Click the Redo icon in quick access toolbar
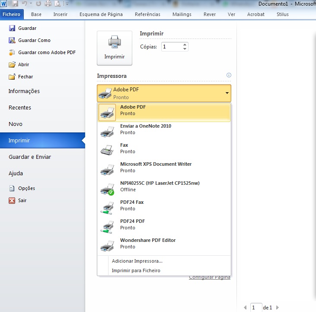Screen dimensions: 316x312 click(38, 3)
